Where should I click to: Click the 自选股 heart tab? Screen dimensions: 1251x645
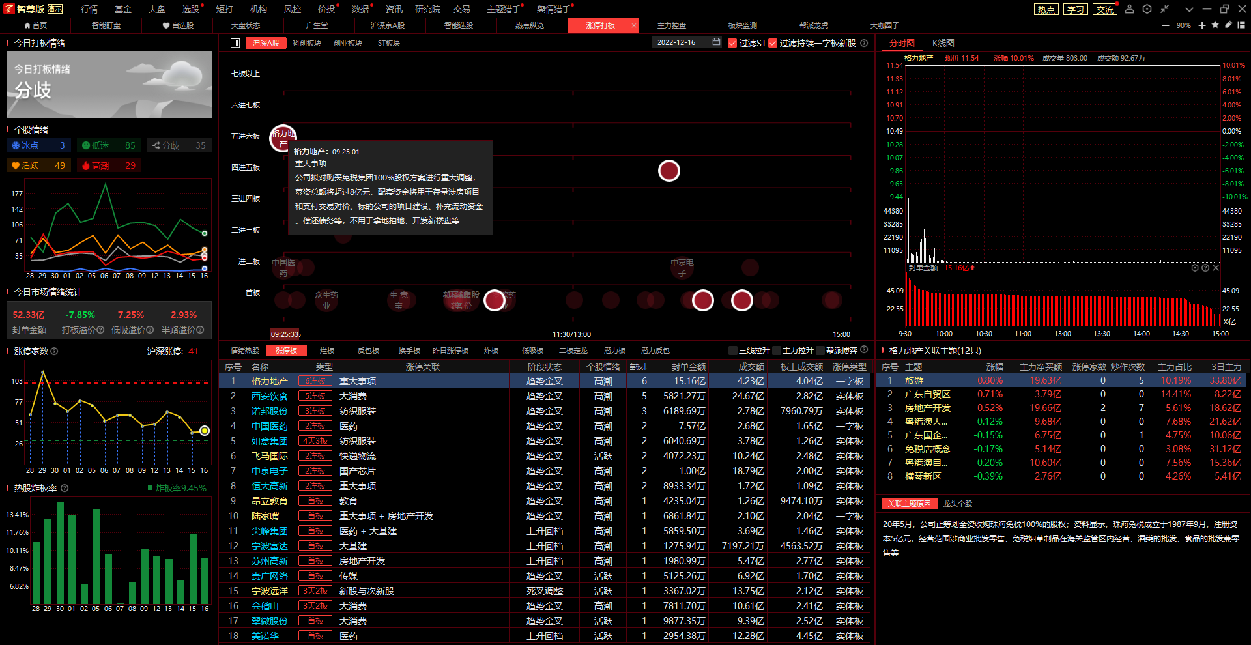(x=178, y=25)
